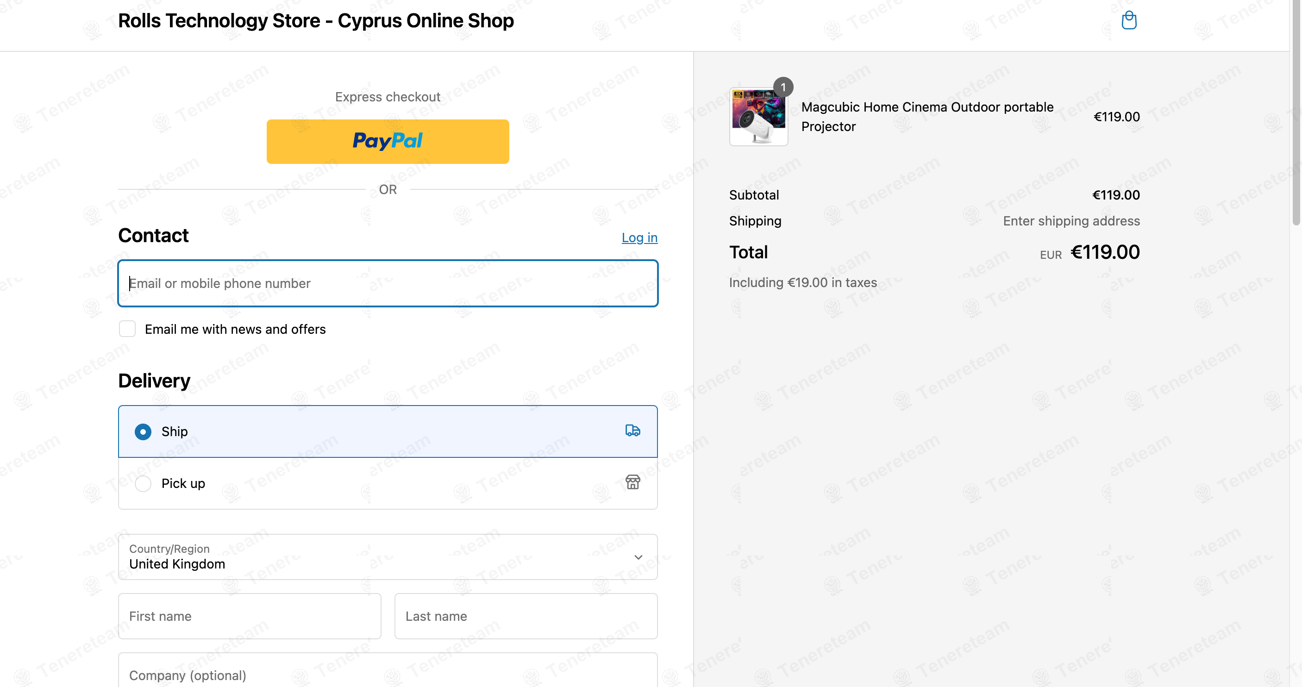The height and width of the screenshot is (687, 1302).
Task: Click the store icon in Pick up row
Action: click(x=632, y=482)
